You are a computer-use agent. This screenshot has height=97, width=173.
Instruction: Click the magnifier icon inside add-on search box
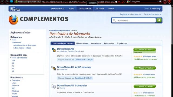[x=114, y=20]
